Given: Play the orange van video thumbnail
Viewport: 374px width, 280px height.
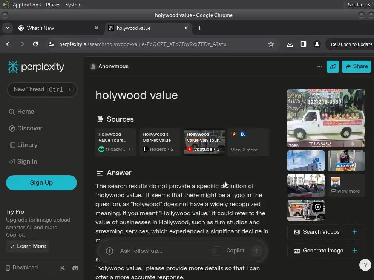Looking at the screenshot, I should [306, 210].
